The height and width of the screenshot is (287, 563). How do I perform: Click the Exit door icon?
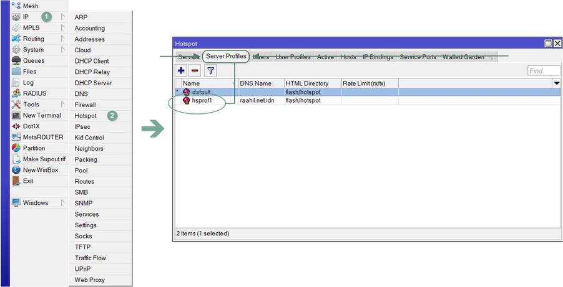[x=17, y=181]
